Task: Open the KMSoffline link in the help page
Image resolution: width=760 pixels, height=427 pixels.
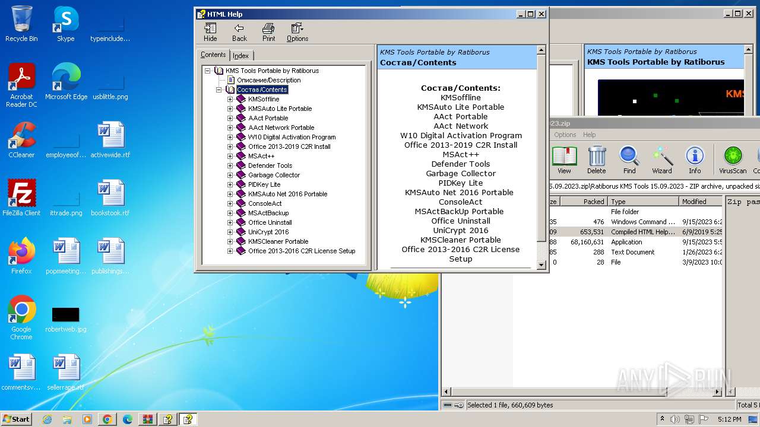Action: pos(461,98)
